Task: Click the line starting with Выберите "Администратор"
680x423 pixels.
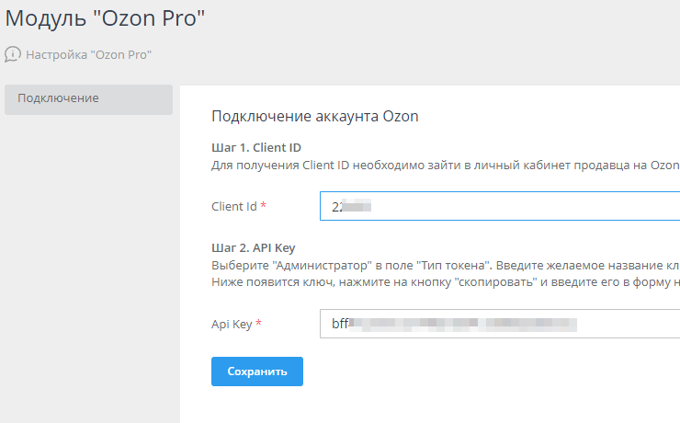Action: (x=445, y=266)
